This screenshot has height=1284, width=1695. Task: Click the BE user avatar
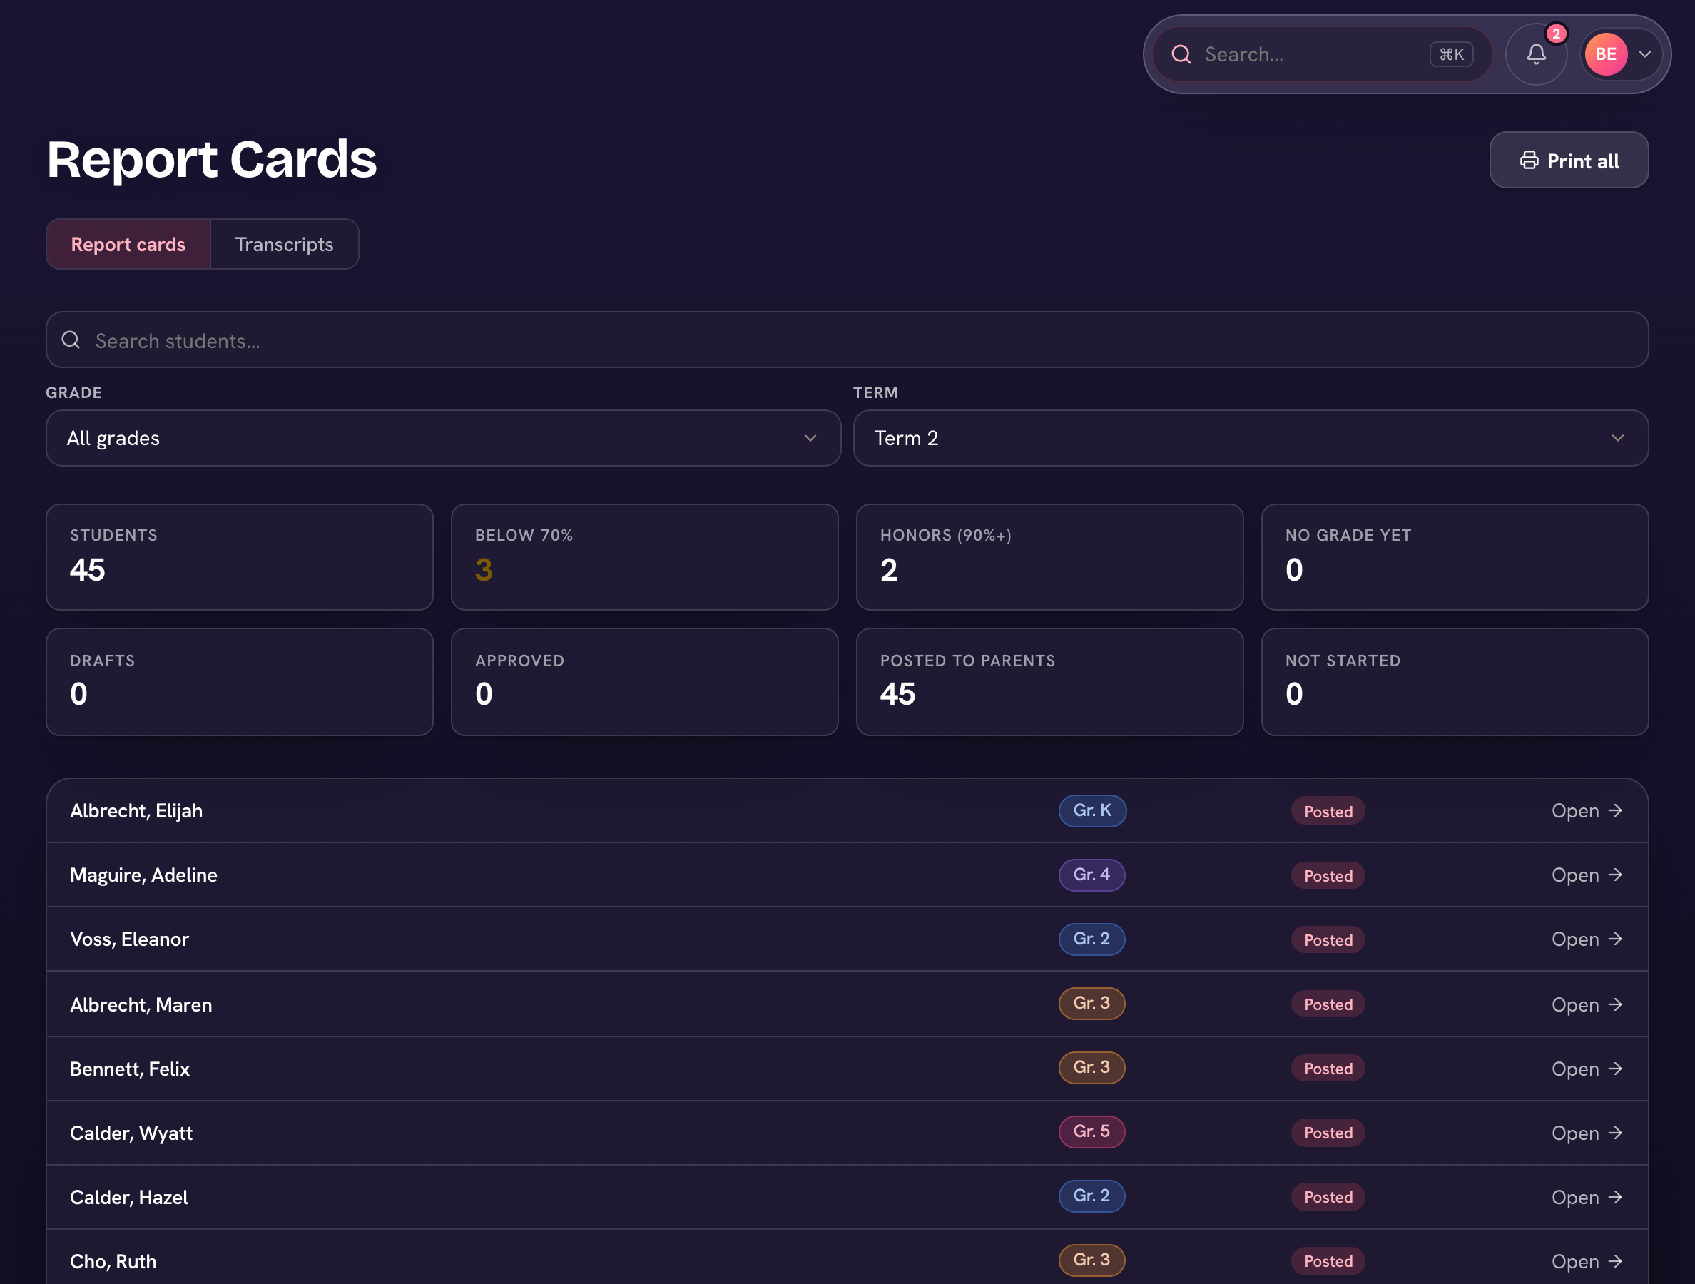click(x=1605, y=54)
